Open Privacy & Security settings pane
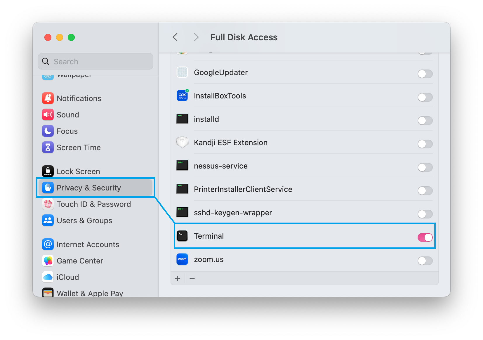This screenshot has width=483, height=340. (x=89, y=188)
